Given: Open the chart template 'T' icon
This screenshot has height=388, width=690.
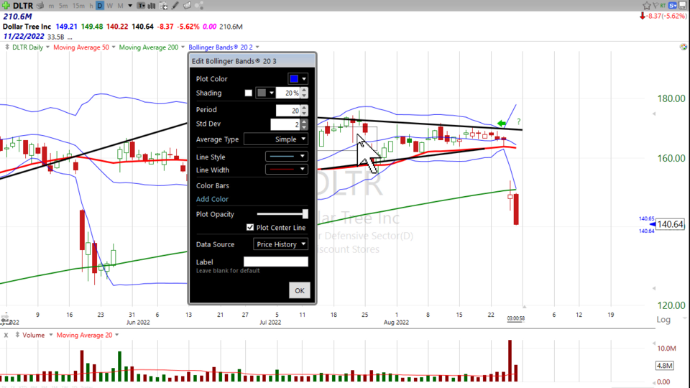Looking at the screenshot, I should pyautogui.click(x=141, y=6).
